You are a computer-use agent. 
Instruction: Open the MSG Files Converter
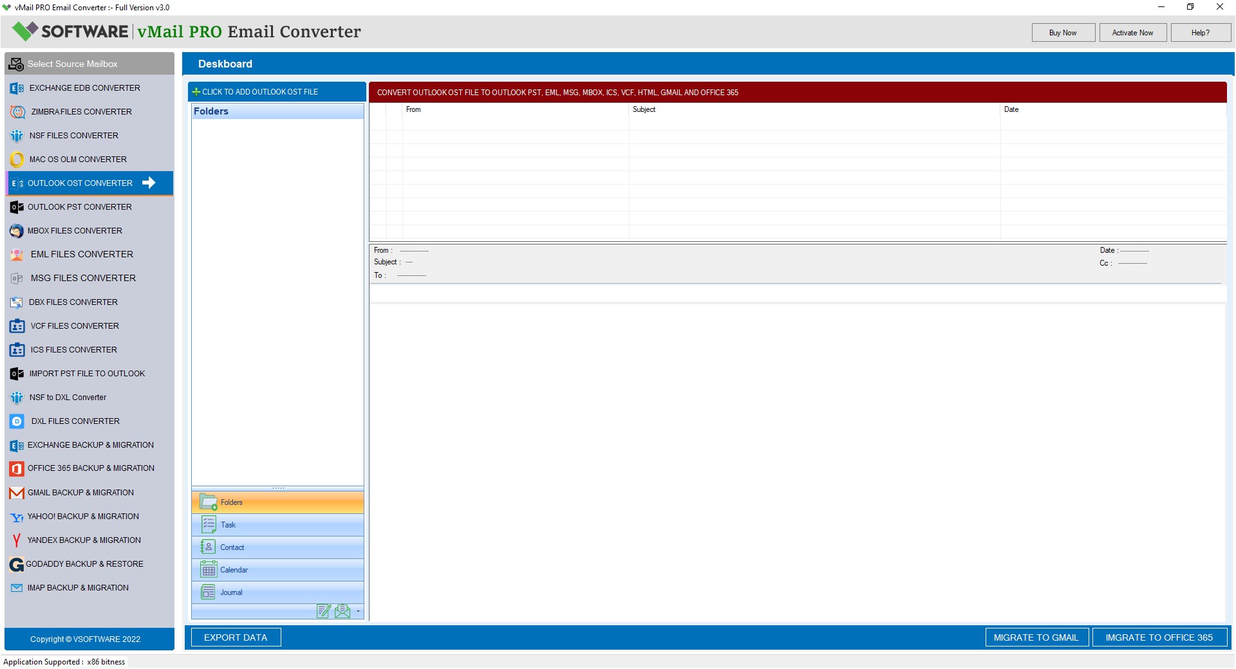click(89, 279)
